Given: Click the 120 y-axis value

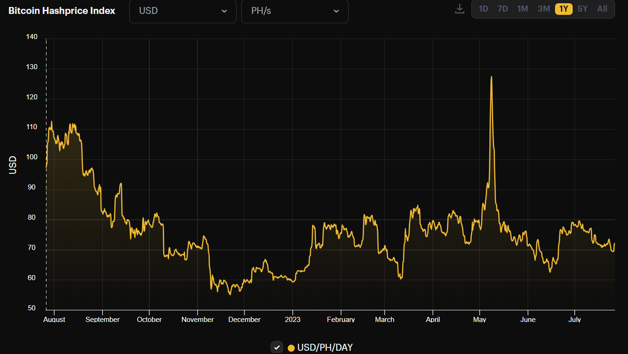Looking at the screenshot, I should click(32, 97).
